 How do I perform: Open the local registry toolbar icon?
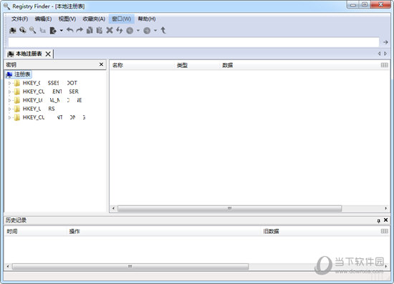pos(13,31)
